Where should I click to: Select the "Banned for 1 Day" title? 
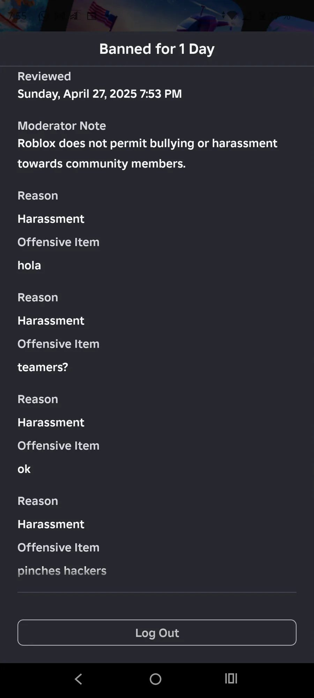157,49
